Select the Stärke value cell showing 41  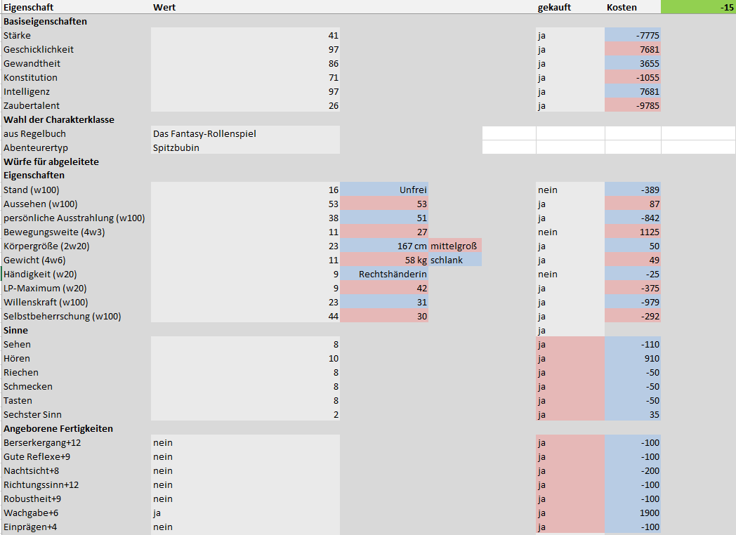(245, 35)
